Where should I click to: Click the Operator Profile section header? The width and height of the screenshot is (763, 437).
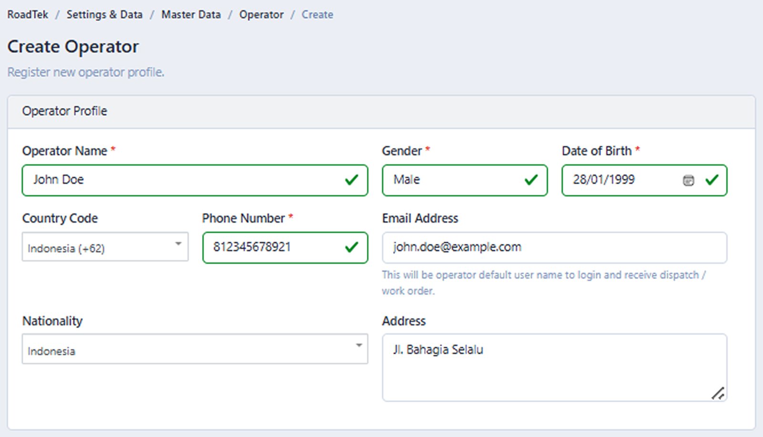(65, 111)
